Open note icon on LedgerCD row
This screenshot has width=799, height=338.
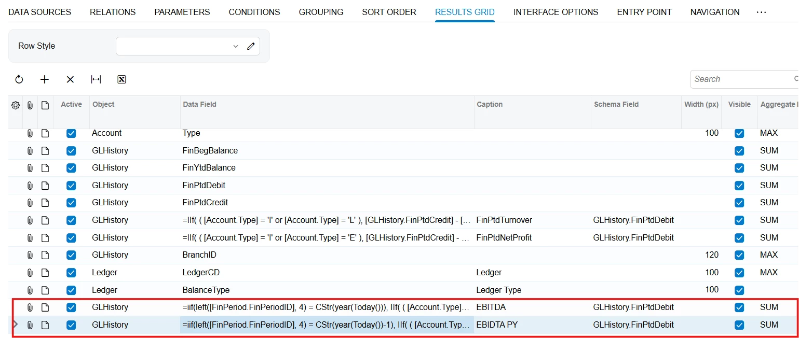45,273
